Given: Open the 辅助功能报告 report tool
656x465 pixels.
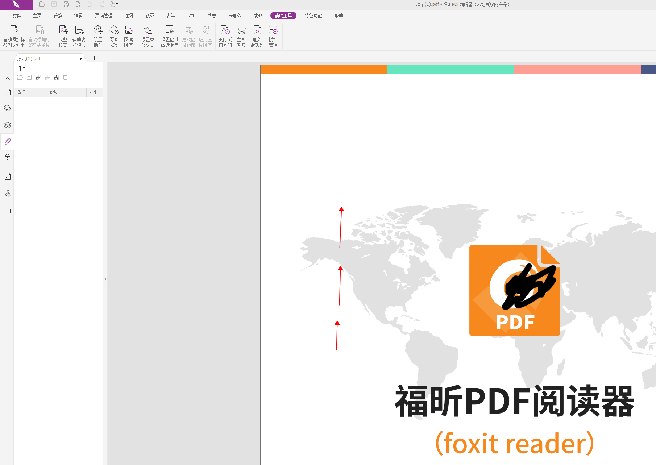Looking at the screenshot, I should point(79,36).
